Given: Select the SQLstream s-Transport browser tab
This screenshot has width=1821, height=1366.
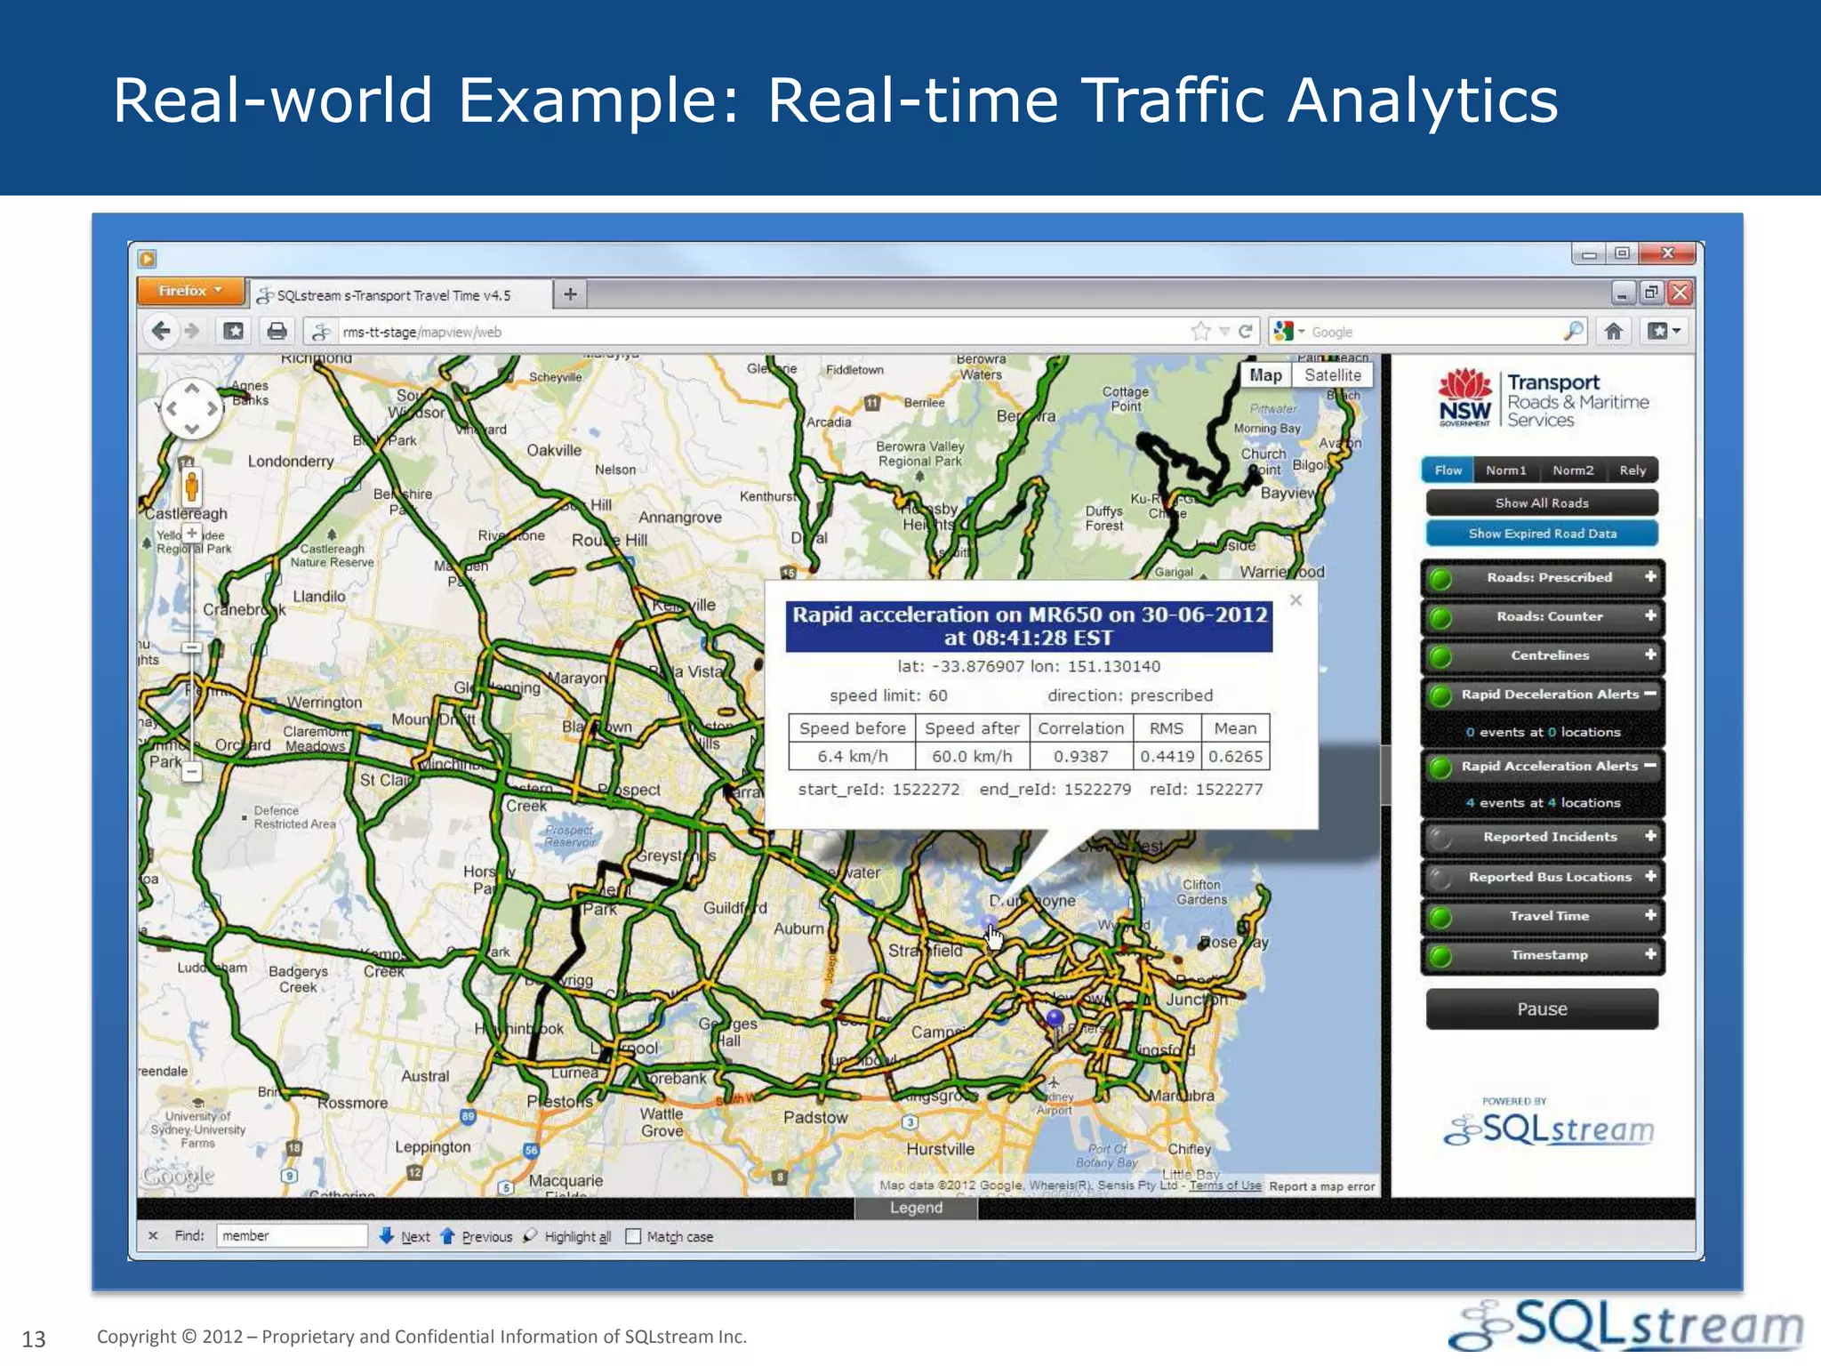Looking at the screenshot, I should 398,294.
